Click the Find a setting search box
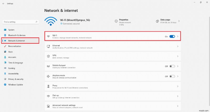The height and width of the screenshot is (112, 210). coord(21,22)
